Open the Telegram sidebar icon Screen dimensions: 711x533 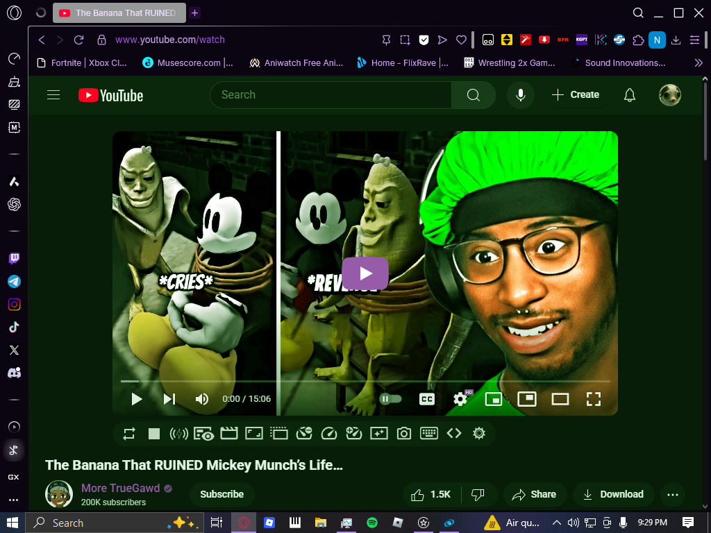[x=14, y=282]
